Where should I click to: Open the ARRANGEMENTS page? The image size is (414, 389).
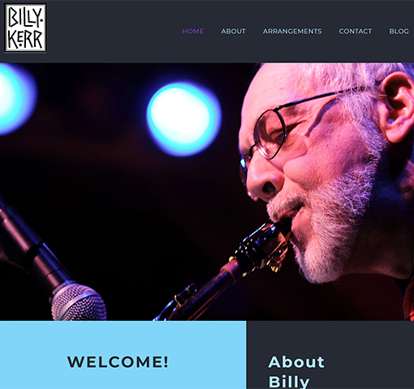292,32
